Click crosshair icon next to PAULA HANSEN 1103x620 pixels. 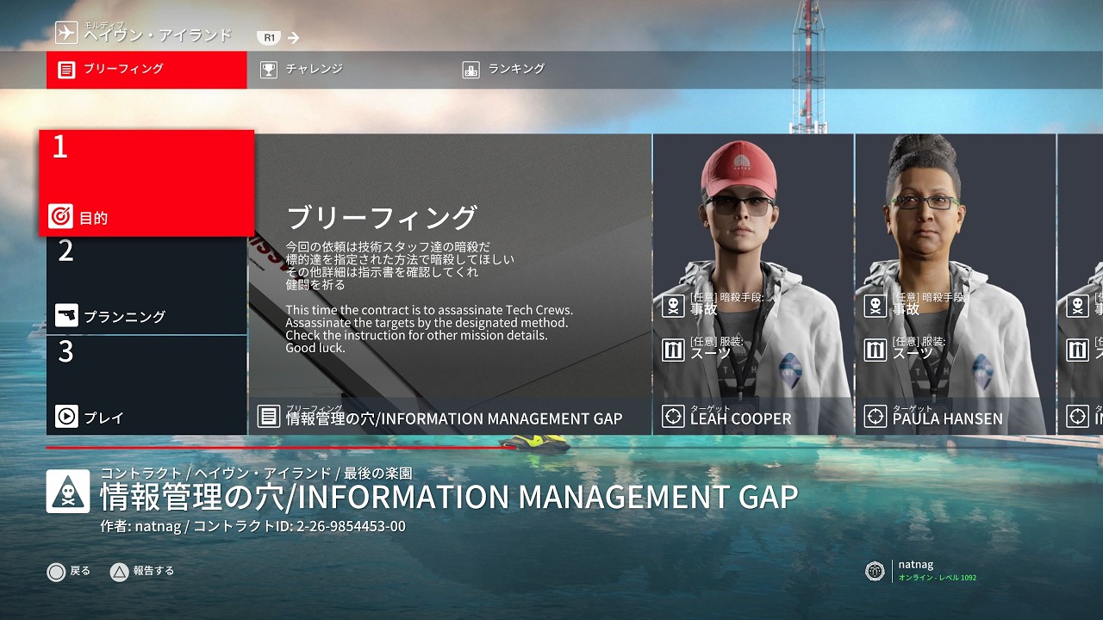pos(875,417)
